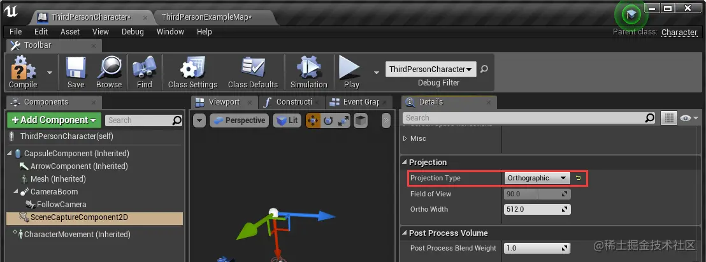The height and width of the screenshot is (262, 706).
Task: Select FollowCamera in the component tree
Action: tap(61, 205)
